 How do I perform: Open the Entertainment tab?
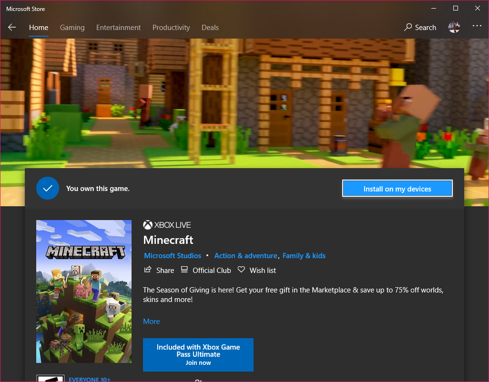(118, 28)
